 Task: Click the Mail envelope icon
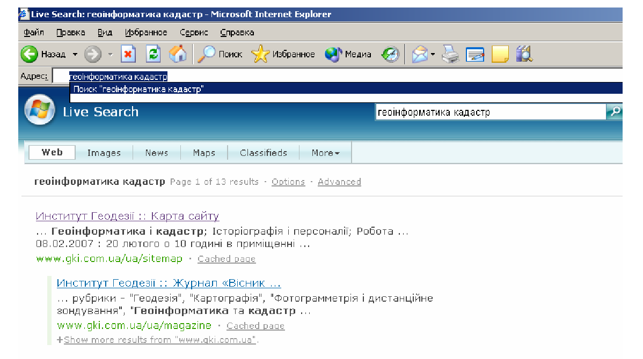pyautogui.click(x=420, y=54)
